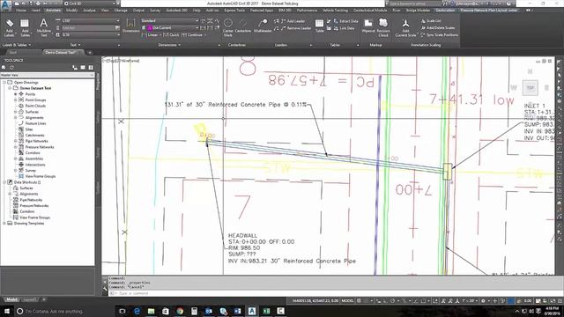Click Quick dimension tool
The image size is (564, 317).
click(x=171, y=35)
